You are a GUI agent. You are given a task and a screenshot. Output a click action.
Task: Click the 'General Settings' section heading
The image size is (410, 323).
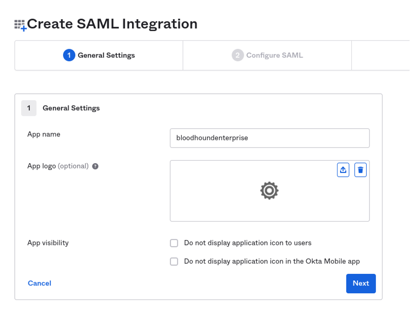[71, 108]
